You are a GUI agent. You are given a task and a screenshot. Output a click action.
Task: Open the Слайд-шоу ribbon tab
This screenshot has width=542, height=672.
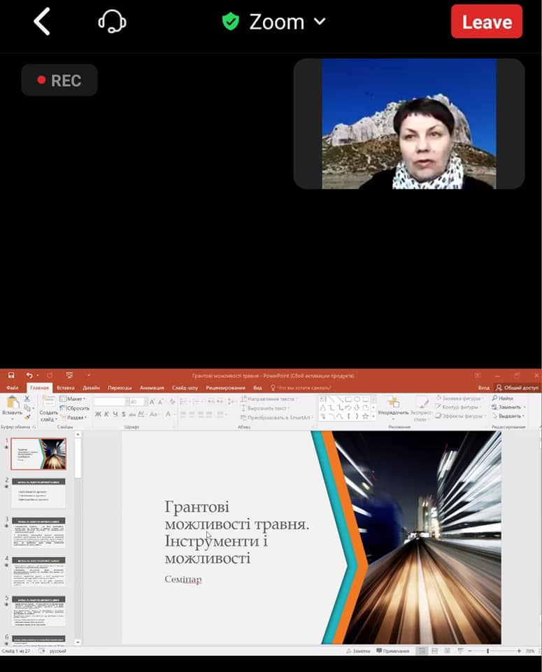pyautogui.click(x=185, y=388)
